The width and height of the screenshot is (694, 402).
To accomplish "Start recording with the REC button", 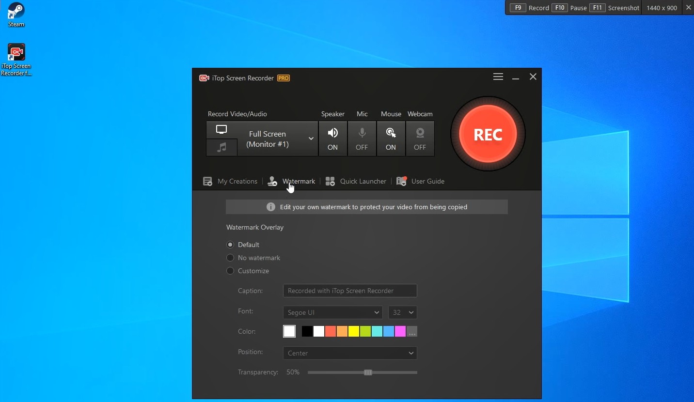I will pyautogui.click(x=488, y=134).
